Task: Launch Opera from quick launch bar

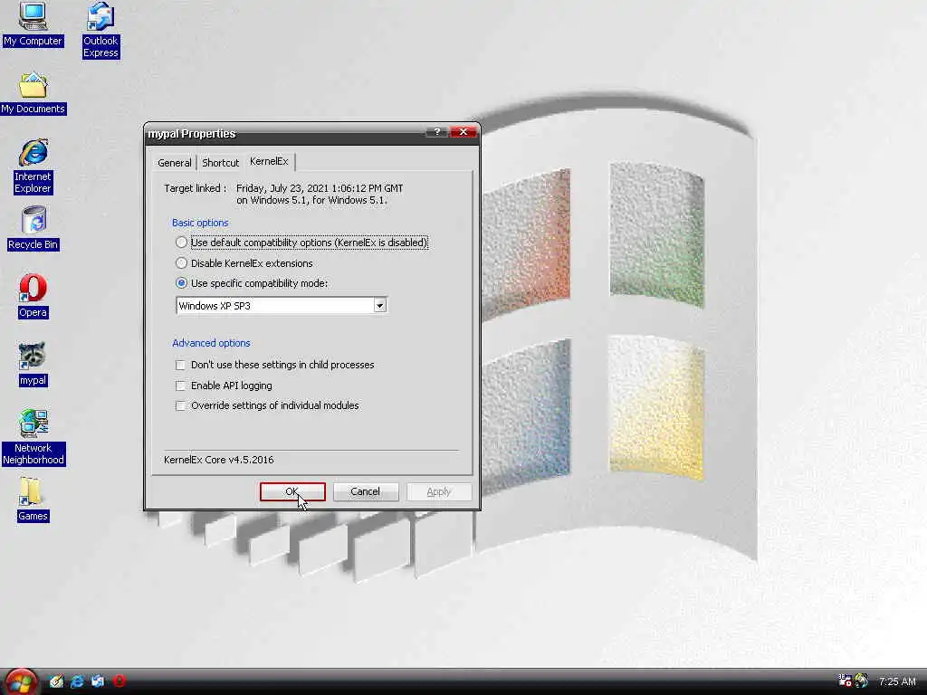Action: click(119, 681)
